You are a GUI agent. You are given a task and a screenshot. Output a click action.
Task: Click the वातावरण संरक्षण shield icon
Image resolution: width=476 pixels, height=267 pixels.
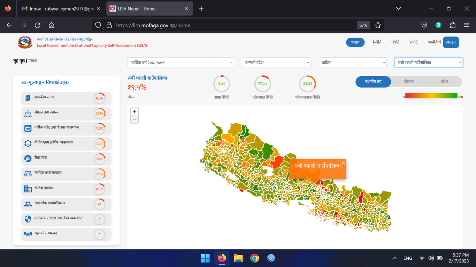(x=28, y=219)
